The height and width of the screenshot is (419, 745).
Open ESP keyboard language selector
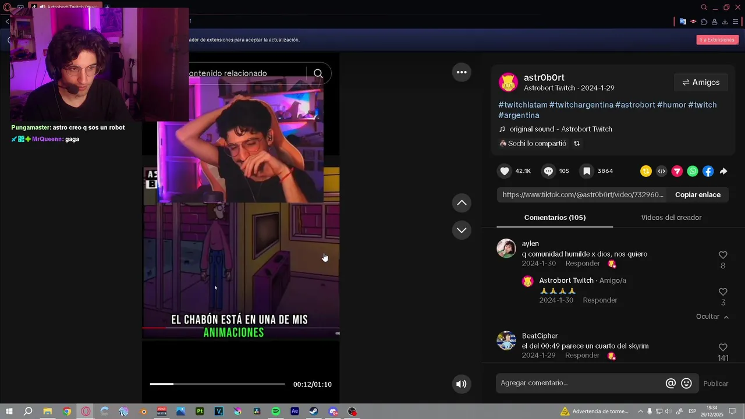coord(693,411)
